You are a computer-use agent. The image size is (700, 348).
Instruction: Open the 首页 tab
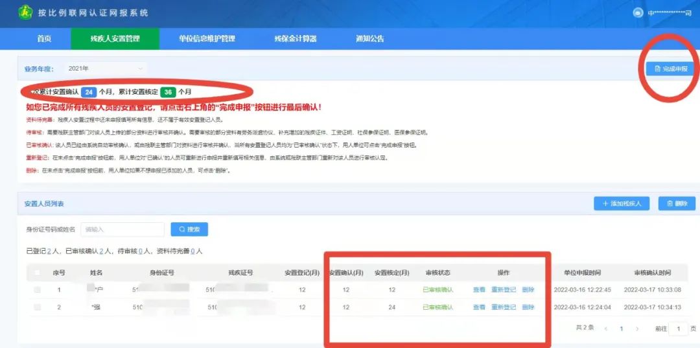[44, 39]
